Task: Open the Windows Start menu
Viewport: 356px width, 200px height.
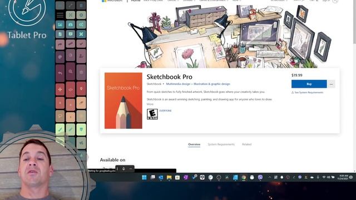Action: click(144, 177)
